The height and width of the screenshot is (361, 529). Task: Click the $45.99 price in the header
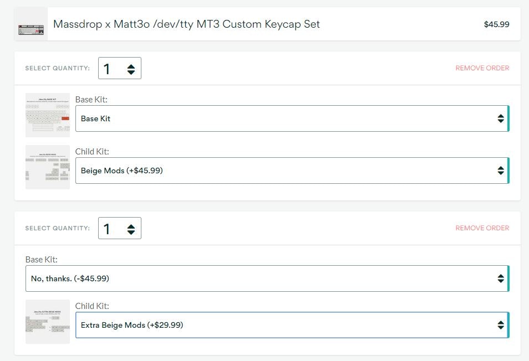[x=496, y=24]
